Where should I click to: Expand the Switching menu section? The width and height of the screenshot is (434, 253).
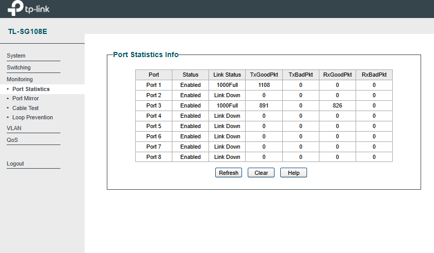coord(19,67)
